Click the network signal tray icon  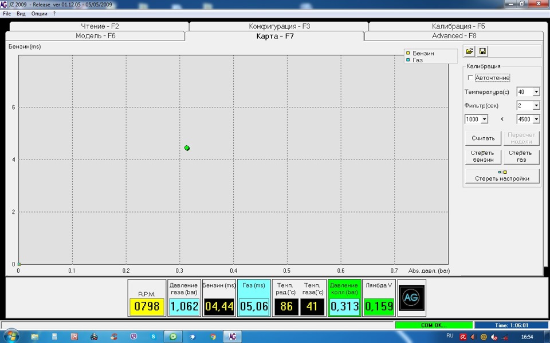coord(504,337)
